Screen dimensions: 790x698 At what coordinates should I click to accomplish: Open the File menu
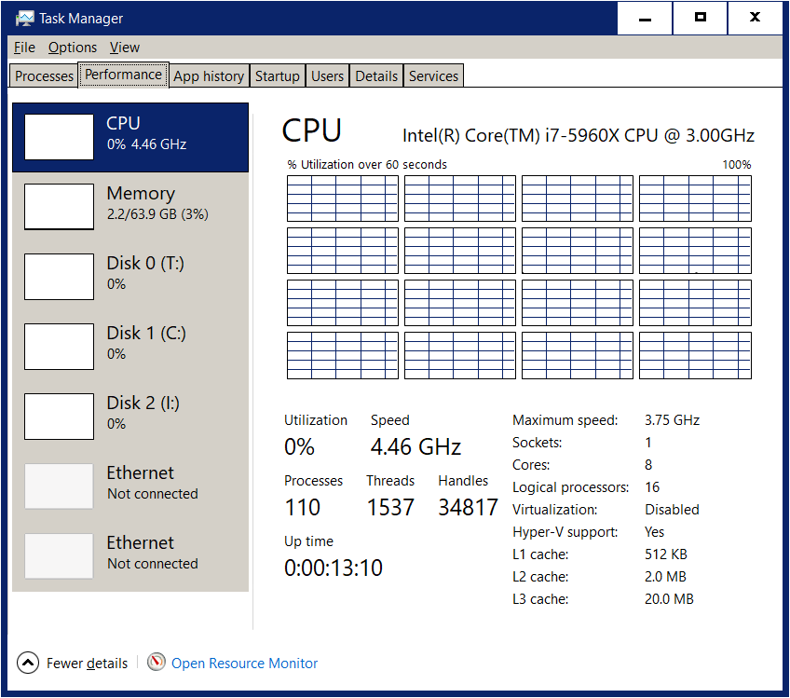click(23, 48)
